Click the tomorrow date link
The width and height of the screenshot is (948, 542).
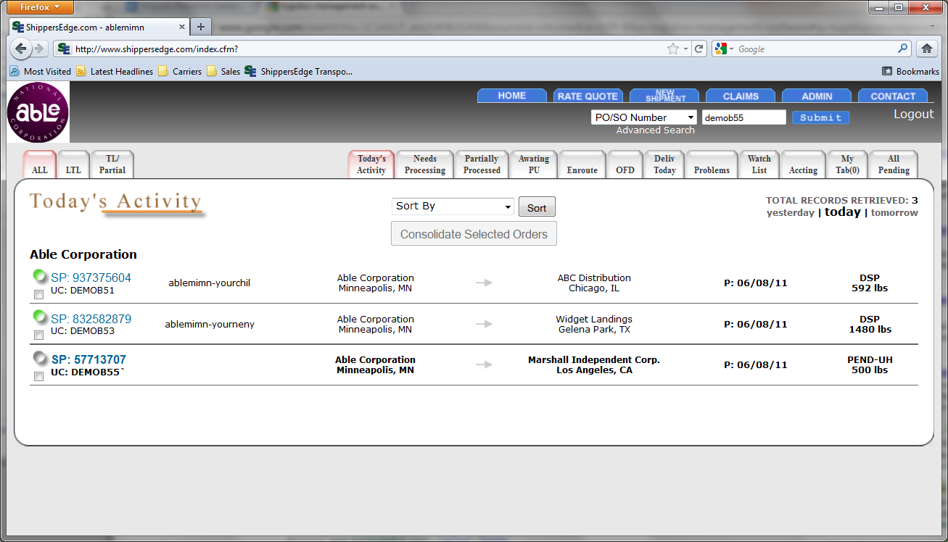point(894,213)
